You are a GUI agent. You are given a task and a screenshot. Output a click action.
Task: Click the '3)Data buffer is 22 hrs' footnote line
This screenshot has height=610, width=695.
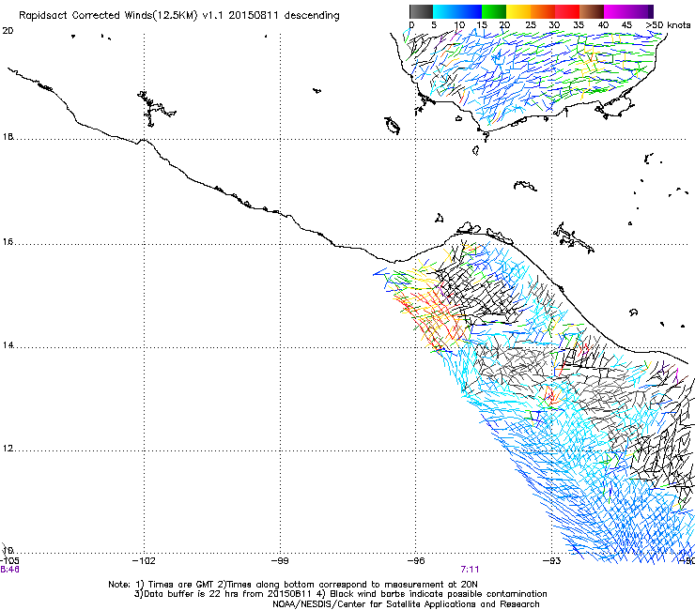click(340, 594)
